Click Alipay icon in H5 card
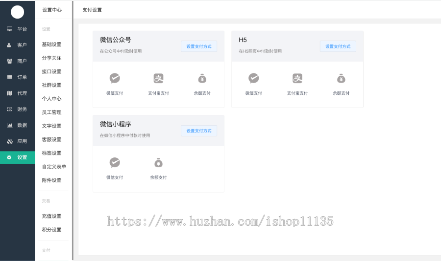 (297, 78)
